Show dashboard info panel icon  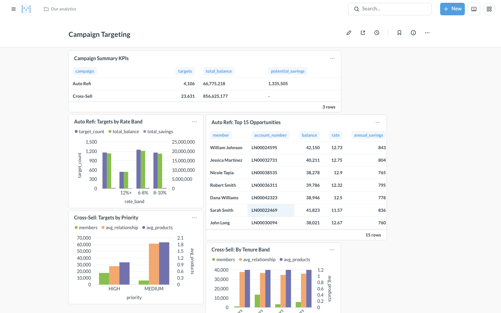(413, 33)
